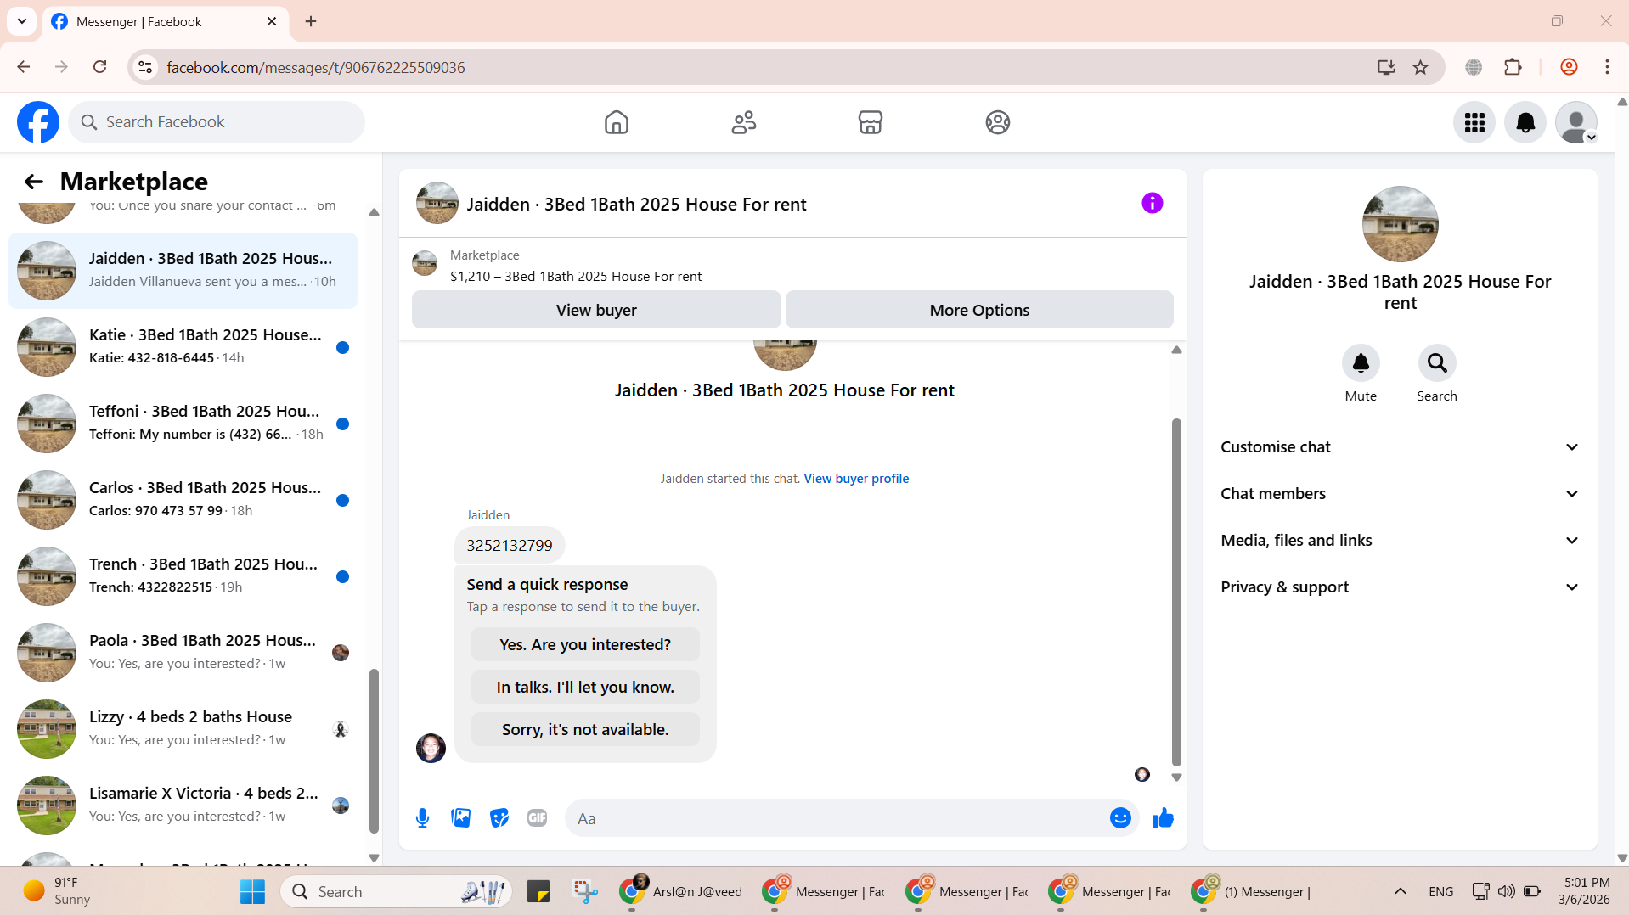Click the chat message scrollbar
1629x915 pixels.
tap(1176, 592)
